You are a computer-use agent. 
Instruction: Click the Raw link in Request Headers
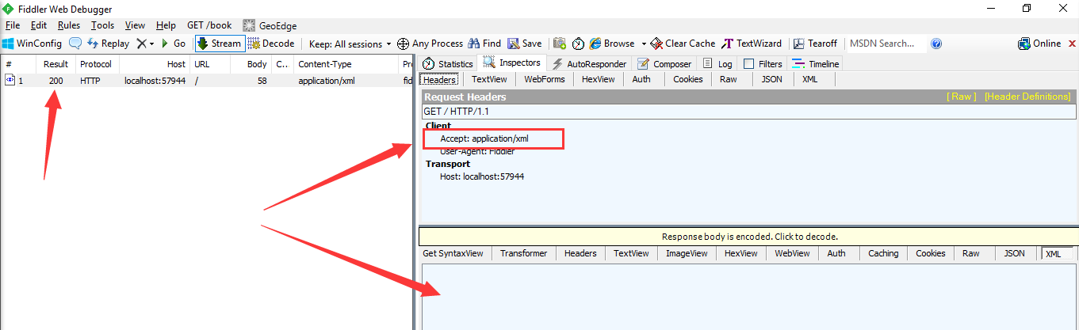pyautogui.click(x=962, y=97)
